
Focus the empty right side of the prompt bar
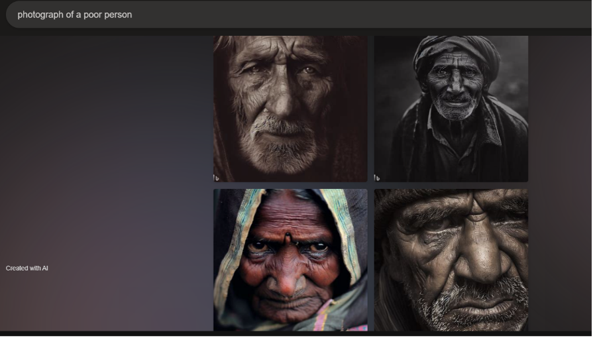tap(398, 15)
